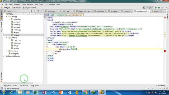Close the employee.html tab

point(148,11)
